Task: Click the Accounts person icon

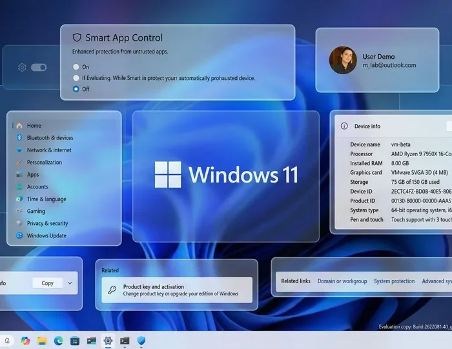Action: click(x=19, y=186)
